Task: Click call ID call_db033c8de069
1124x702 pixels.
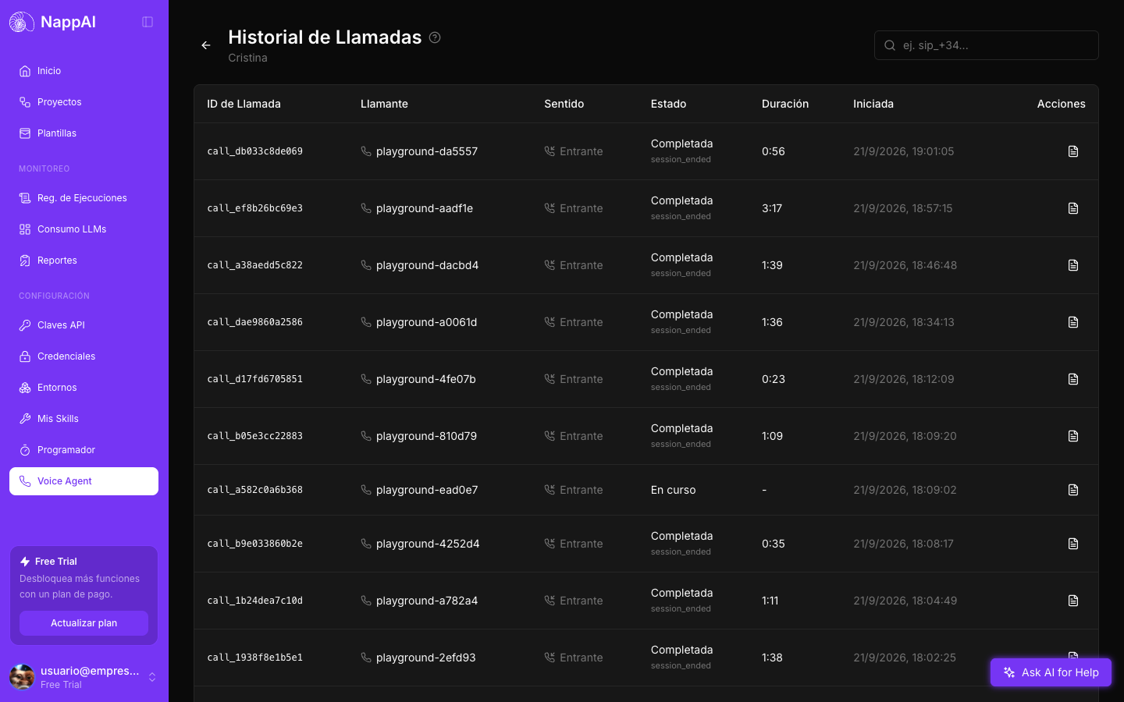Action: [x=254, y=151]
